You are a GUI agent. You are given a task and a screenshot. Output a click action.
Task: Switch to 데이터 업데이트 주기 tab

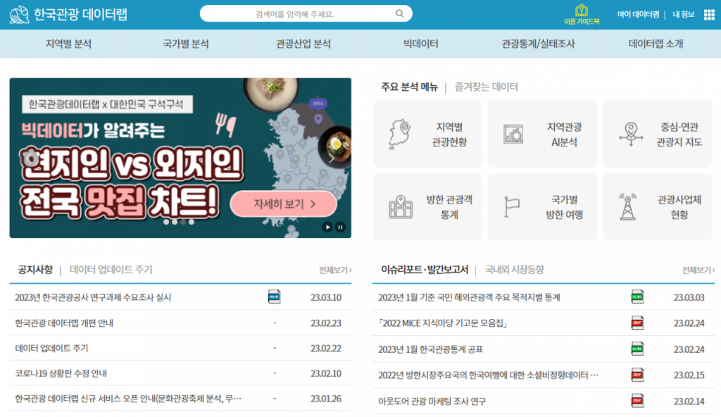pyautogui.click(x=111, y=270)
